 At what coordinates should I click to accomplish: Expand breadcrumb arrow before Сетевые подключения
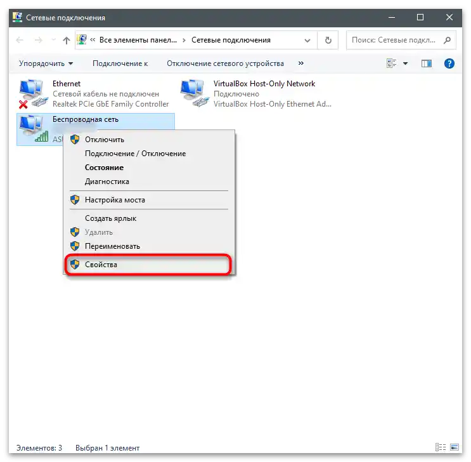[184, 41]
